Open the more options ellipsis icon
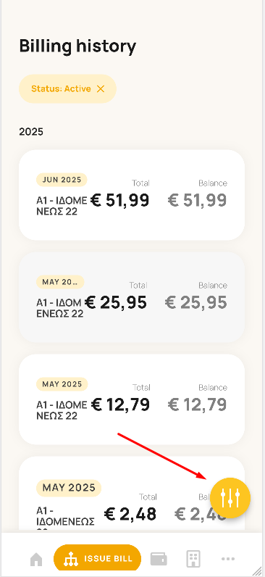 click(x=228, y=559)
